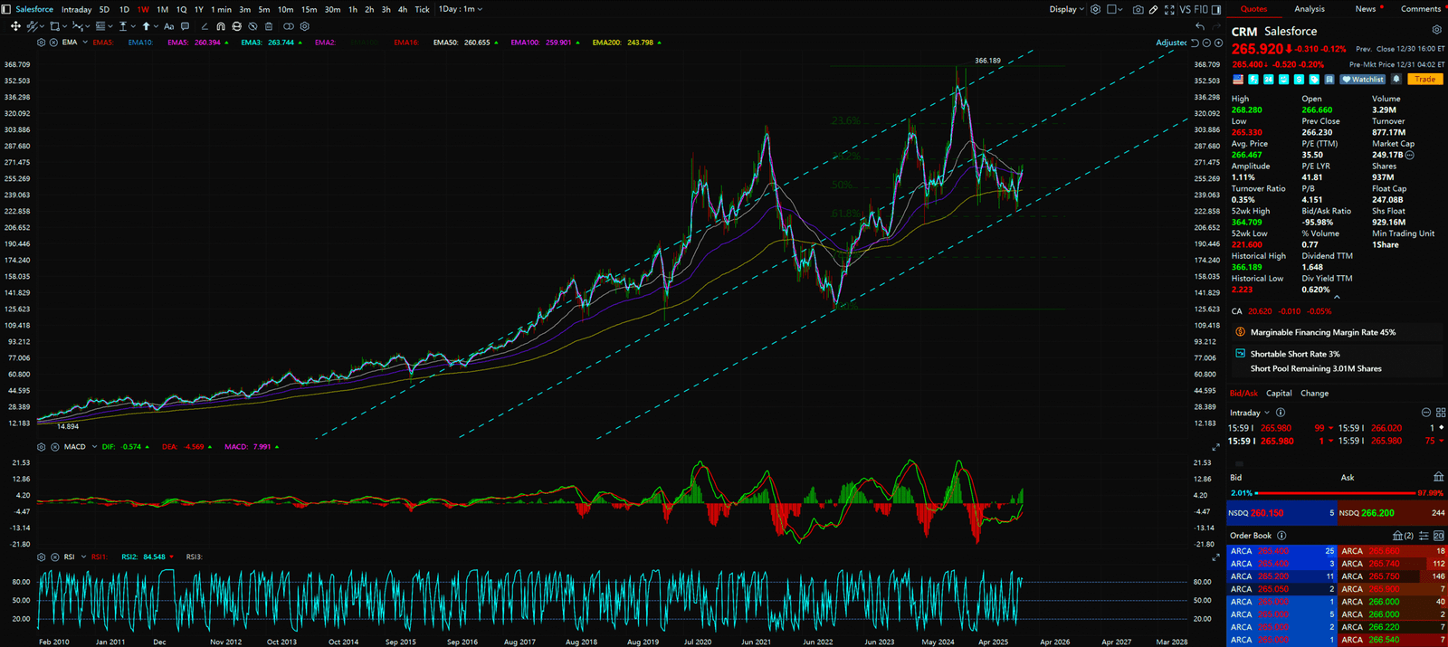1448x647 pixels.
Task: Toggle the left sidebar panel
Action: 6,9
